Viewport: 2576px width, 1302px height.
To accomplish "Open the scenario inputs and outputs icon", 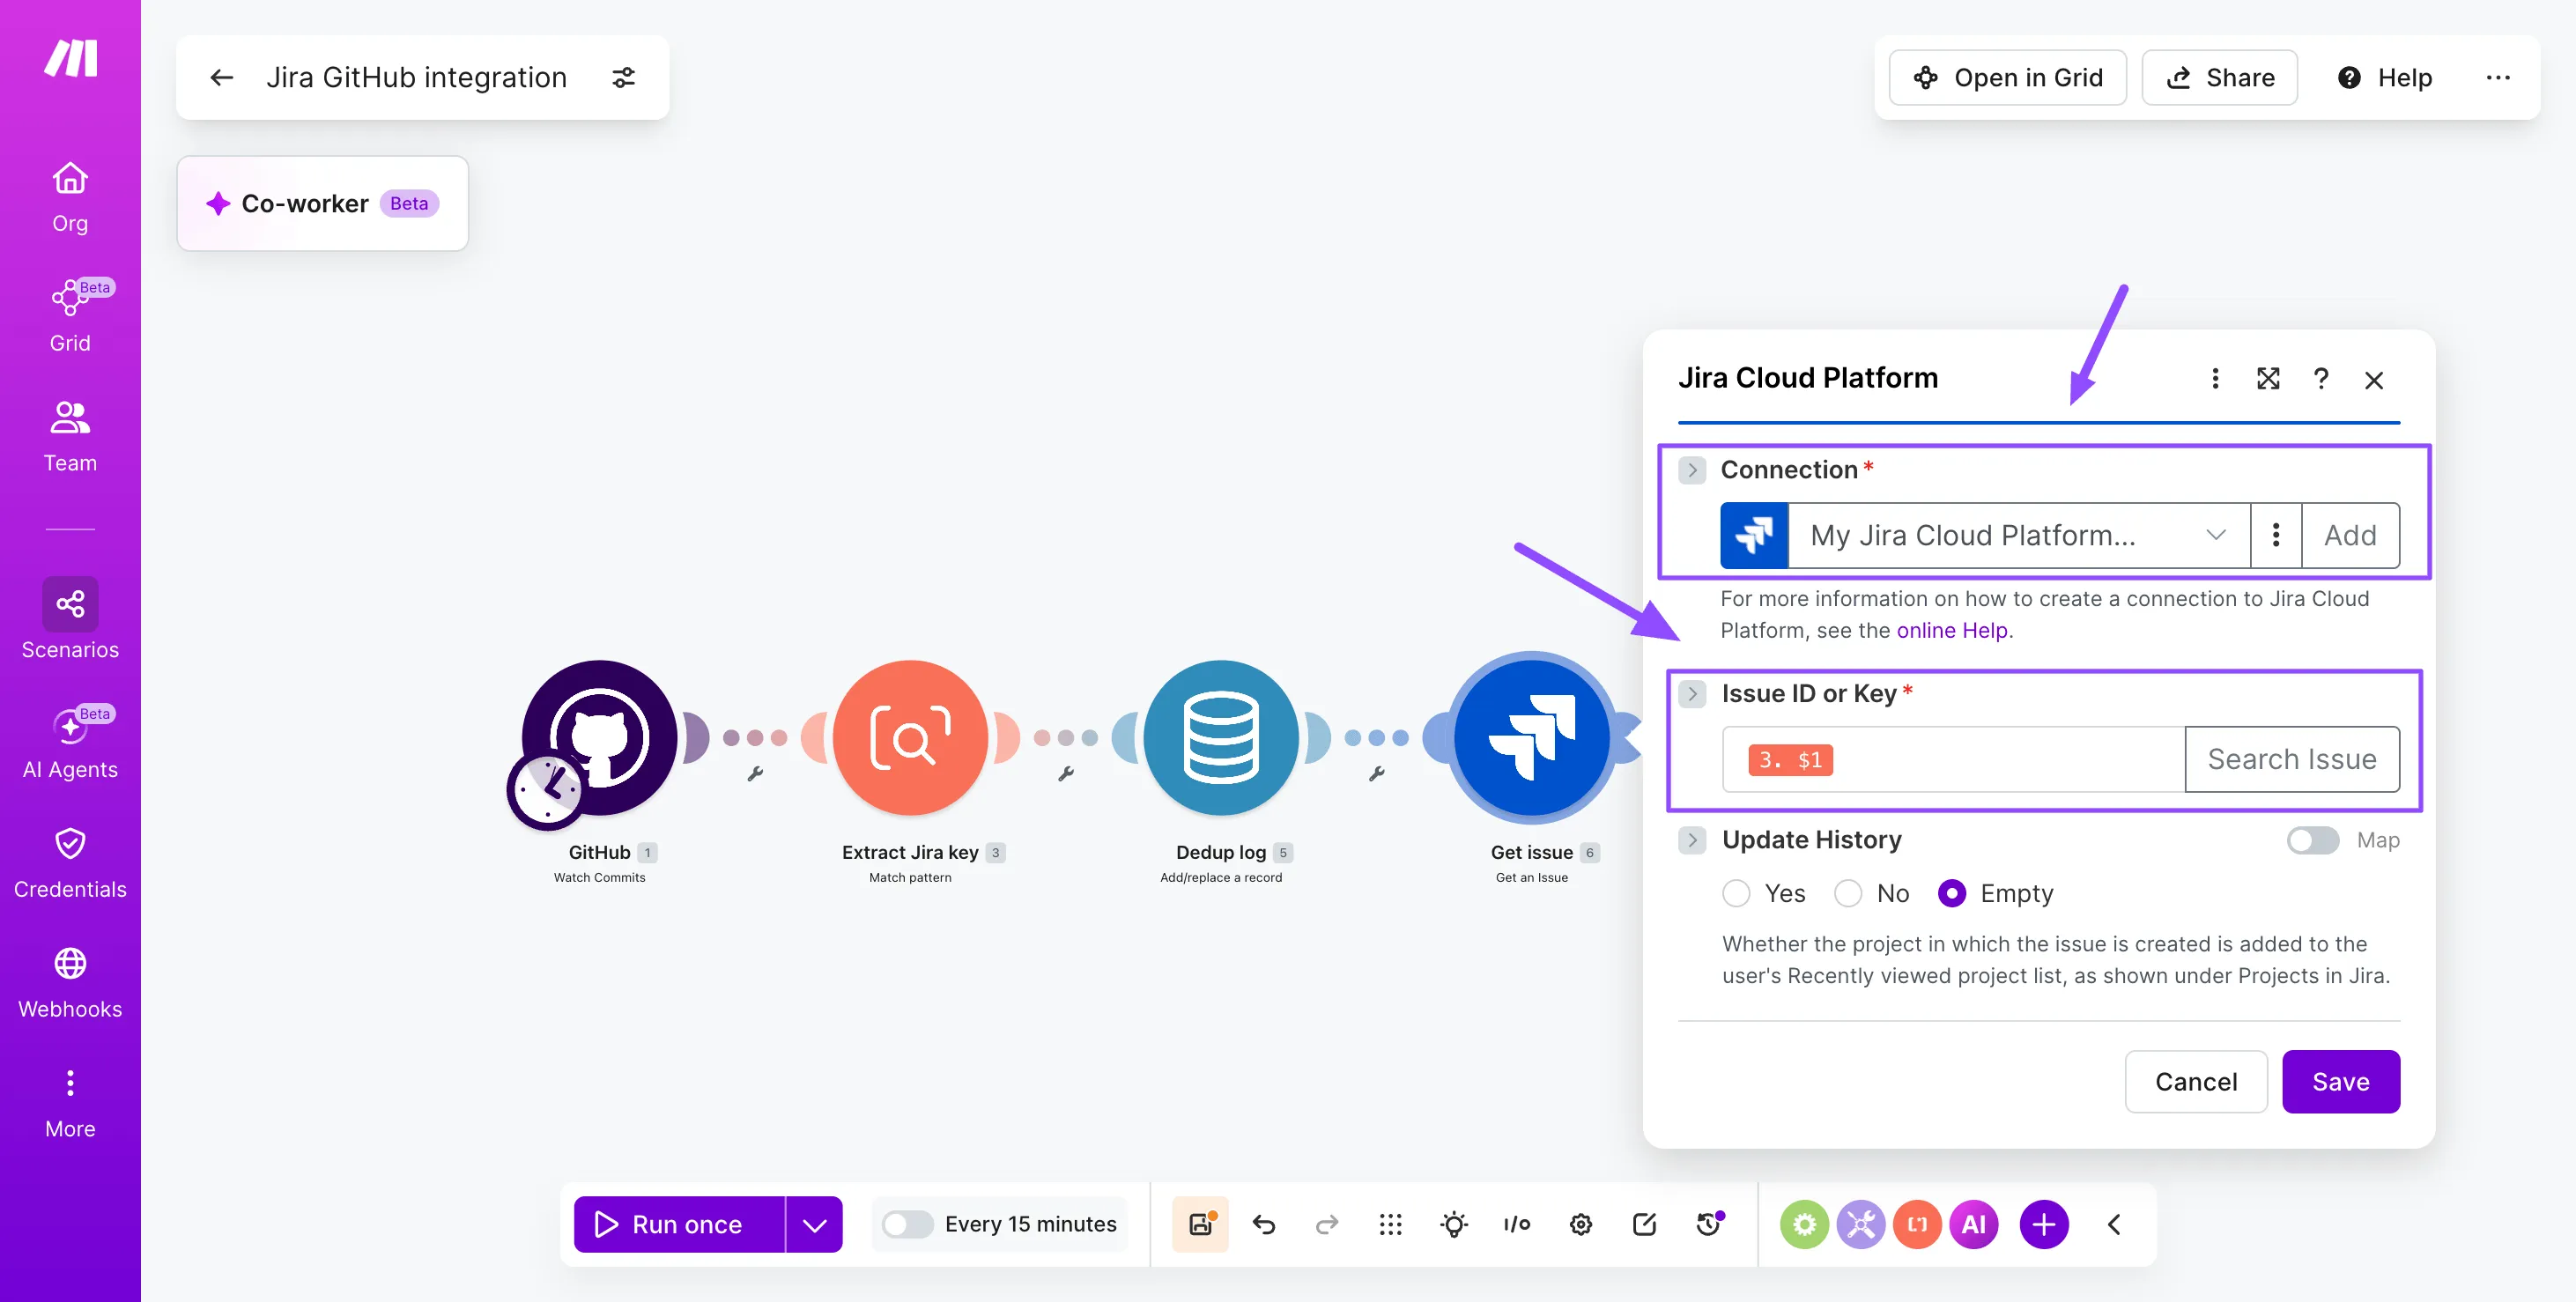I will click(x=1517, y=1224).
